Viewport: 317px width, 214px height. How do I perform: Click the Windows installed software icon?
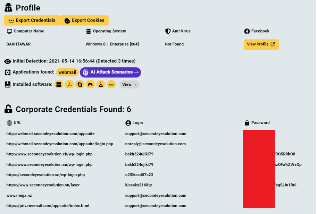[59, 84]
